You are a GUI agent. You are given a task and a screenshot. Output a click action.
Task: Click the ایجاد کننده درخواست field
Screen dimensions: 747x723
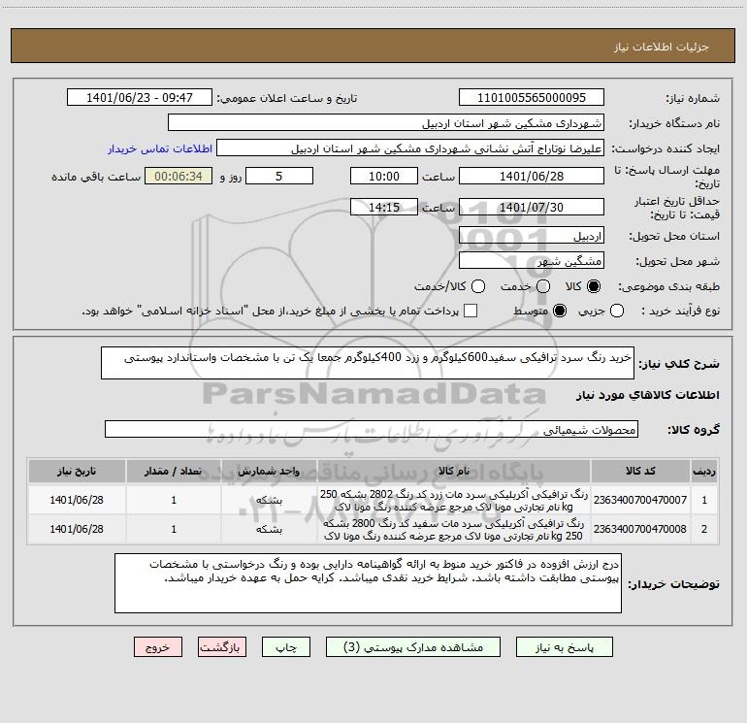[x=410, y=148]
